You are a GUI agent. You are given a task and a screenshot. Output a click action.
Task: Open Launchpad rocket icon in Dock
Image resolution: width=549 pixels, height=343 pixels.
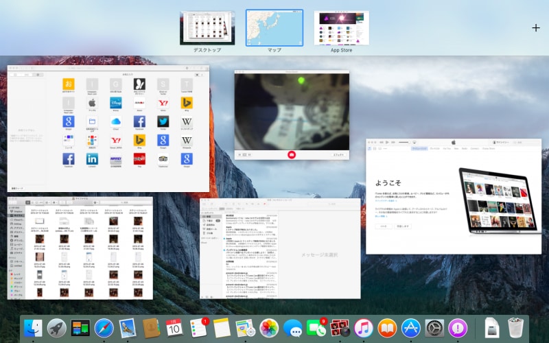pyautogui.click(x=56, y=328)
